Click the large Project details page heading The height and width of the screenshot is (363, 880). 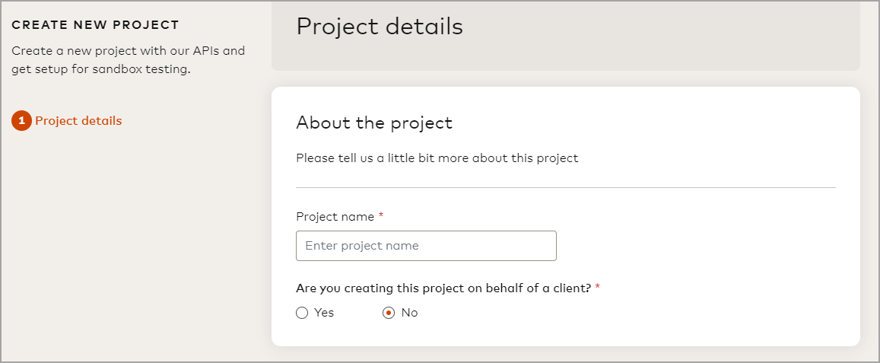tap(380, 27)
